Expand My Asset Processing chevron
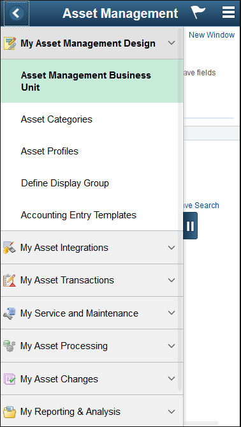 point(172,346)
